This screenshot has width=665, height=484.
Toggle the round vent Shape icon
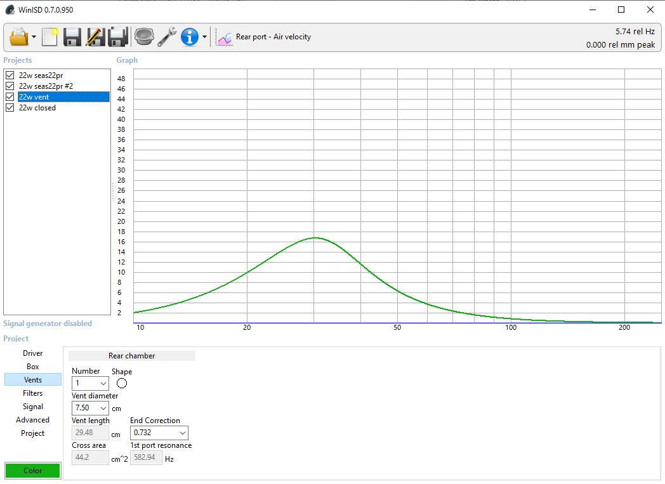pyautogui.click(x=122, y=383)
